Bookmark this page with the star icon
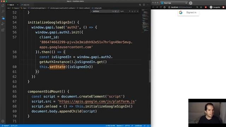This screenshot has height=127, width=226. (201, 7)
